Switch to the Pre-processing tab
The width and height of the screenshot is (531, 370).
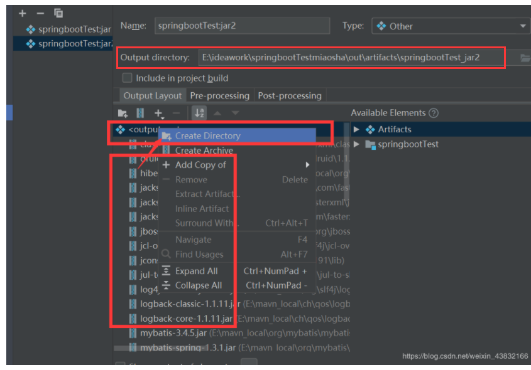[220, 95]
